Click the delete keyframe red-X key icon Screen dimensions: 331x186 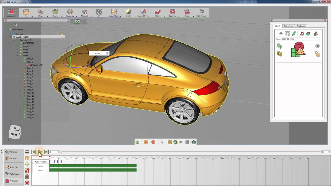27,171
